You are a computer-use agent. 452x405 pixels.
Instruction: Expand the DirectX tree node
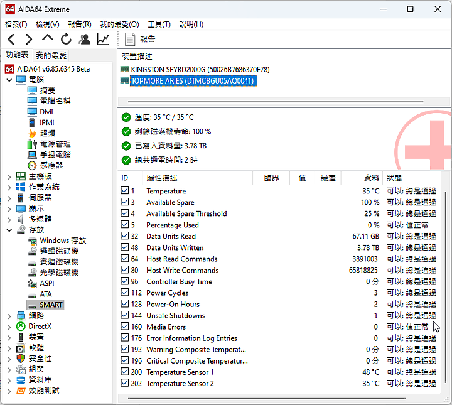(x=9, y=327)
